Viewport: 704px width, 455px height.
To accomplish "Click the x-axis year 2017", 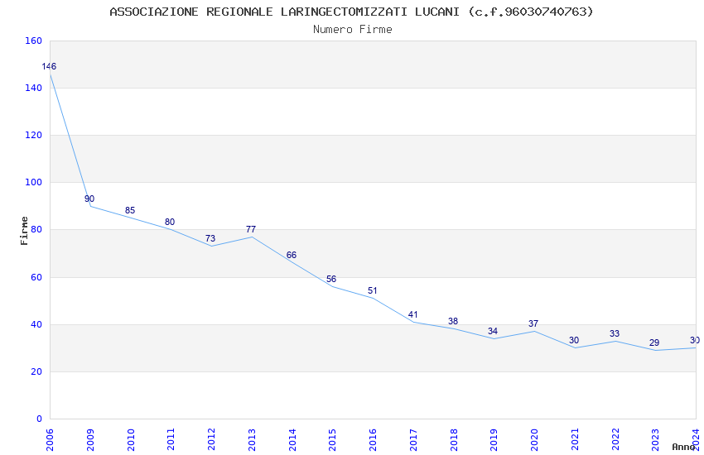I will (x=413, y=439).
